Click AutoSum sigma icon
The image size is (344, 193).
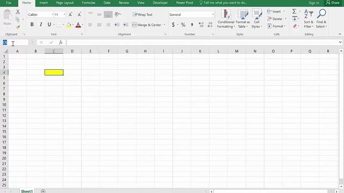(x=295, y=11)
